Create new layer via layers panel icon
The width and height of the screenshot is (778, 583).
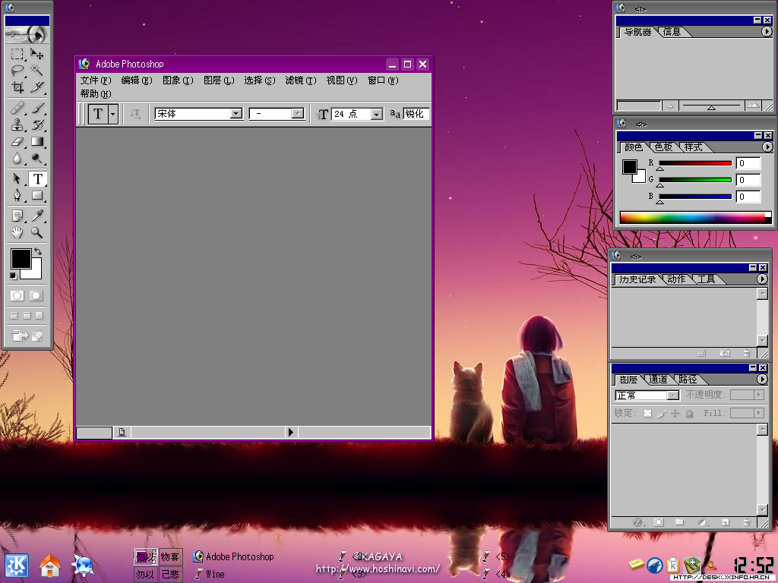point(725,522)
